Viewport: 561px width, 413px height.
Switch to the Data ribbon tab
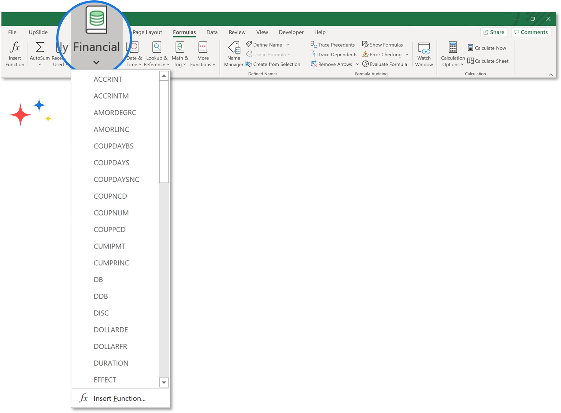[x=212, y=32]
